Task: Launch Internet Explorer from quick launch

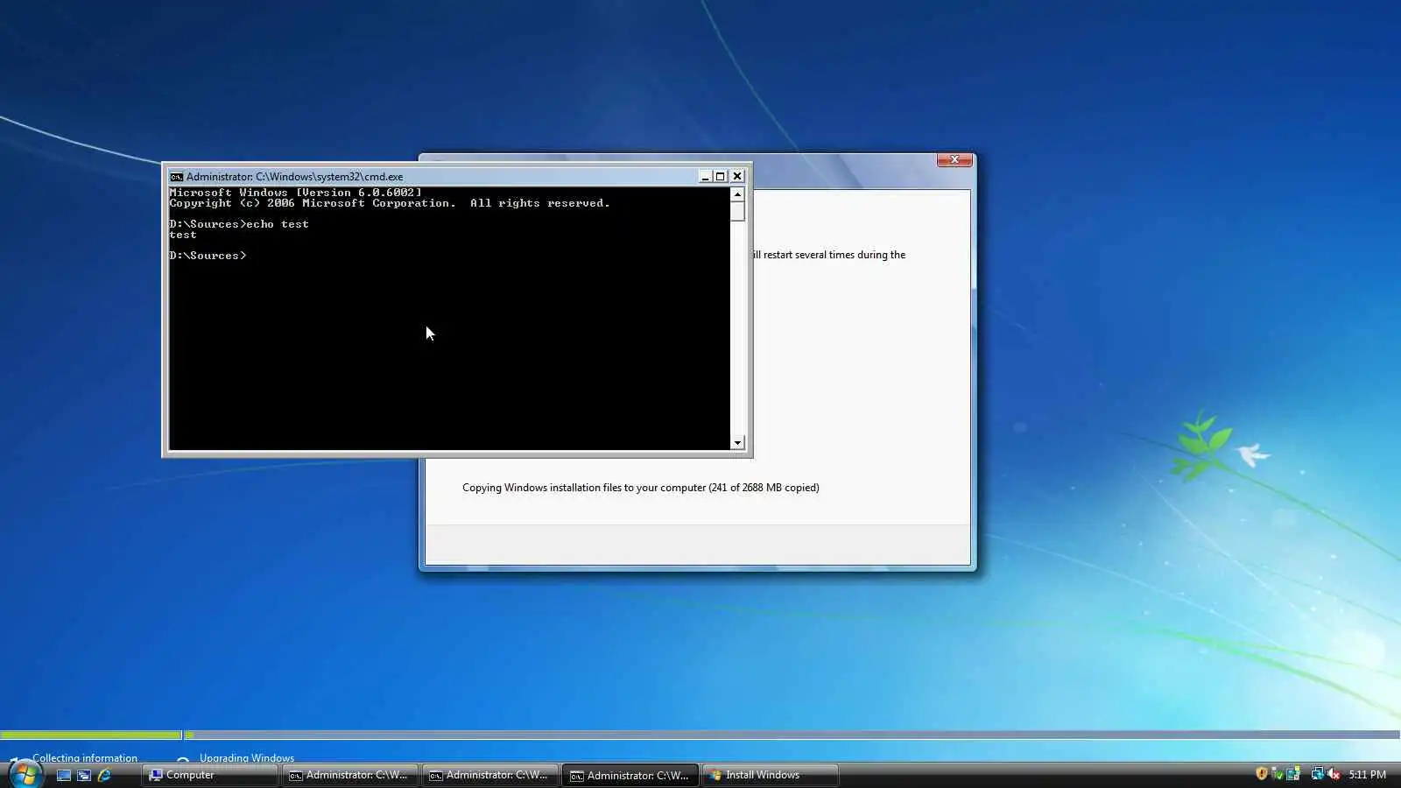Action: (x=104, y=775)
